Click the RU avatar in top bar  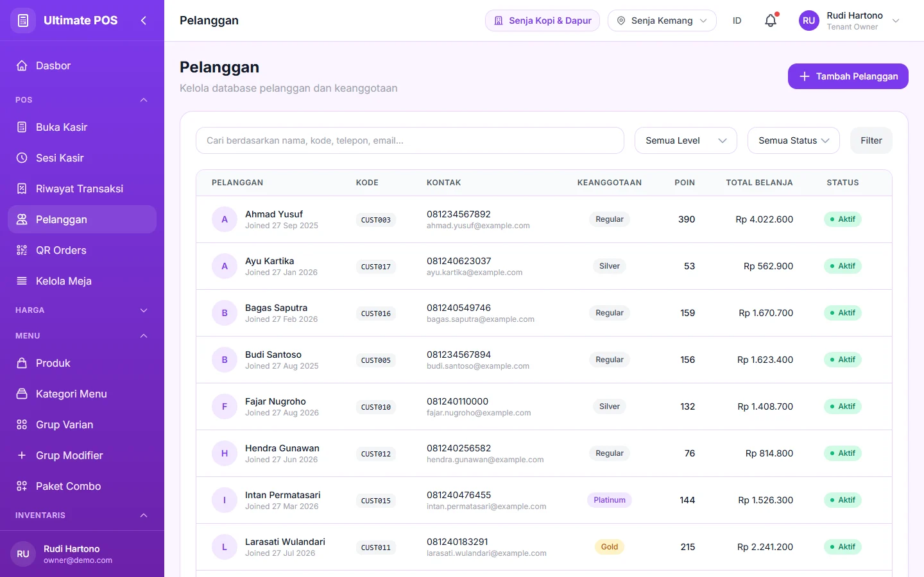coord(809,21)
